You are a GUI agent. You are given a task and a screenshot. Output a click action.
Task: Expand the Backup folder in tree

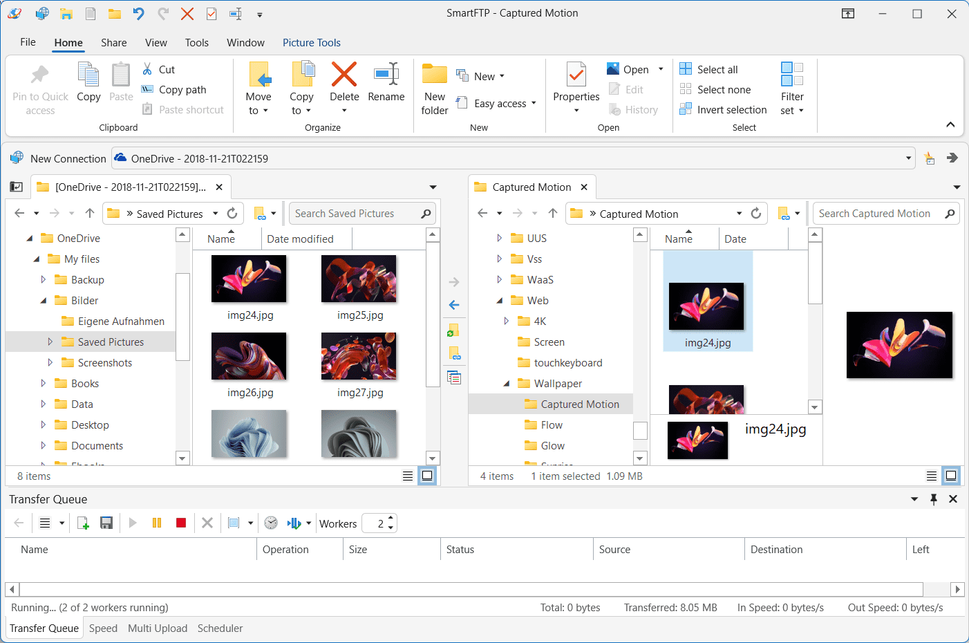tap(43, 280)
